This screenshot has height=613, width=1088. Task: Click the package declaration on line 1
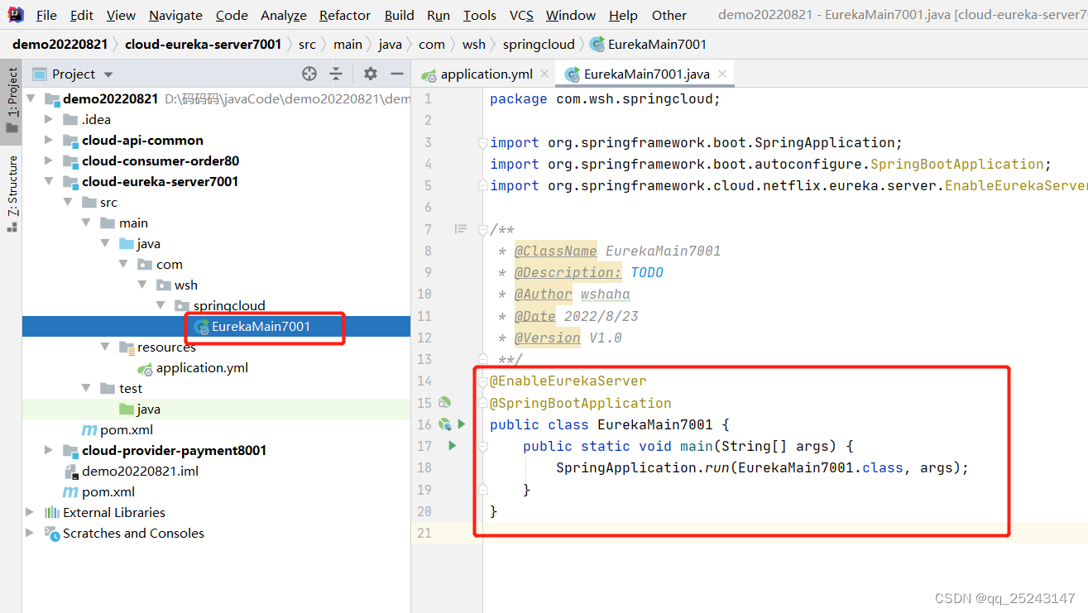(x=605, y=98)
